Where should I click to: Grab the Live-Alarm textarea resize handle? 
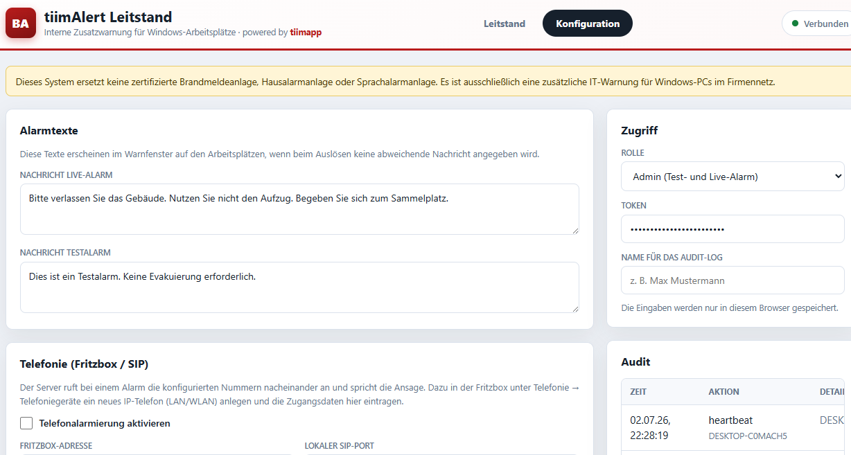tap(574, 230)
